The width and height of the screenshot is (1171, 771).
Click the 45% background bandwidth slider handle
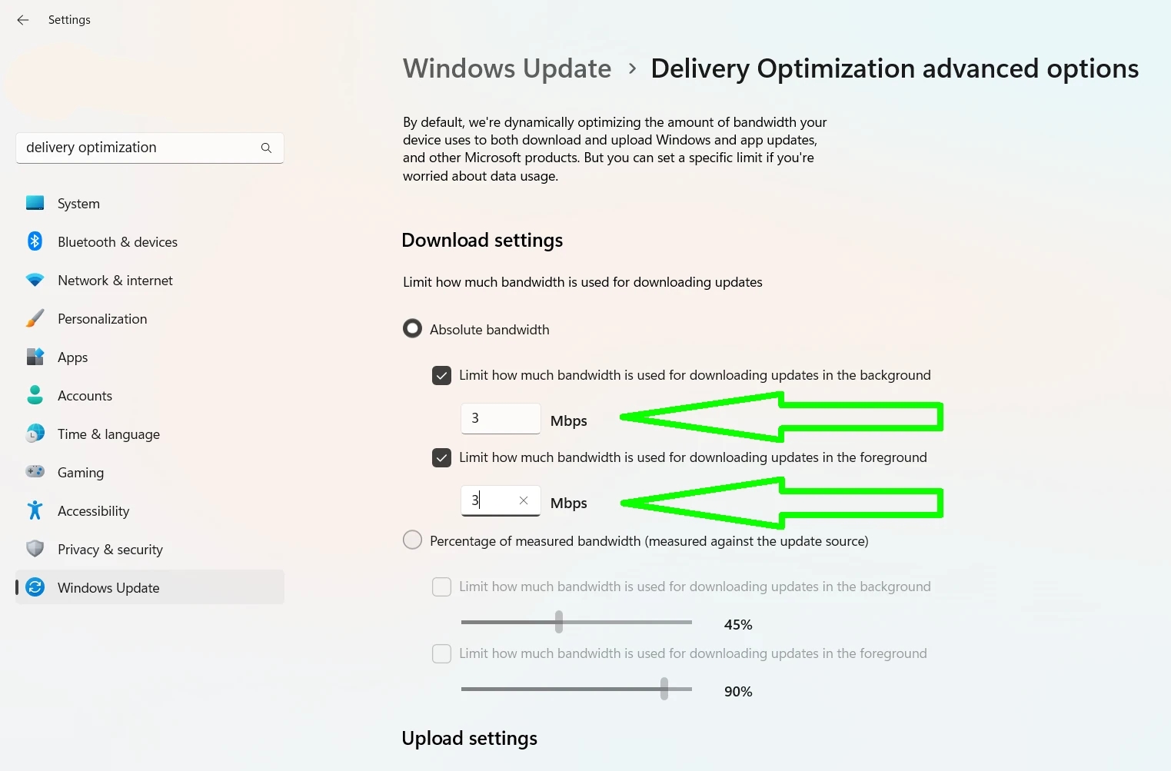tap(559, 622)
